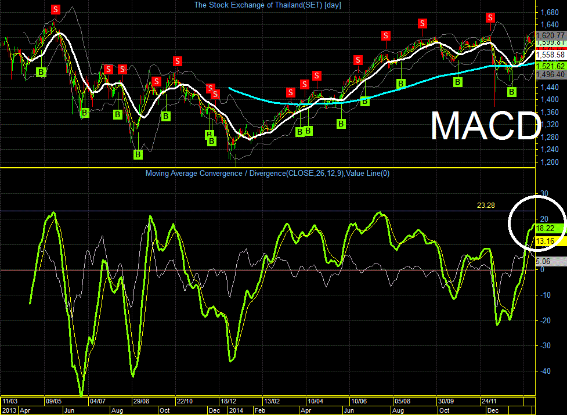
Task: Click the -10 label on MACD axis
Action: click(x=546, y=295)
